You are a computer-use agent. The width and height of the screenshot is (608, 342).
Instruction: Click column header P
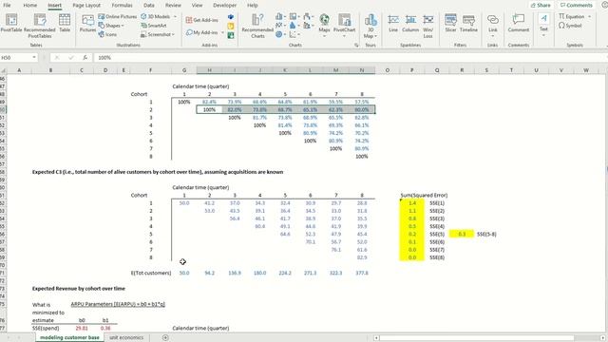click(411, 70)
